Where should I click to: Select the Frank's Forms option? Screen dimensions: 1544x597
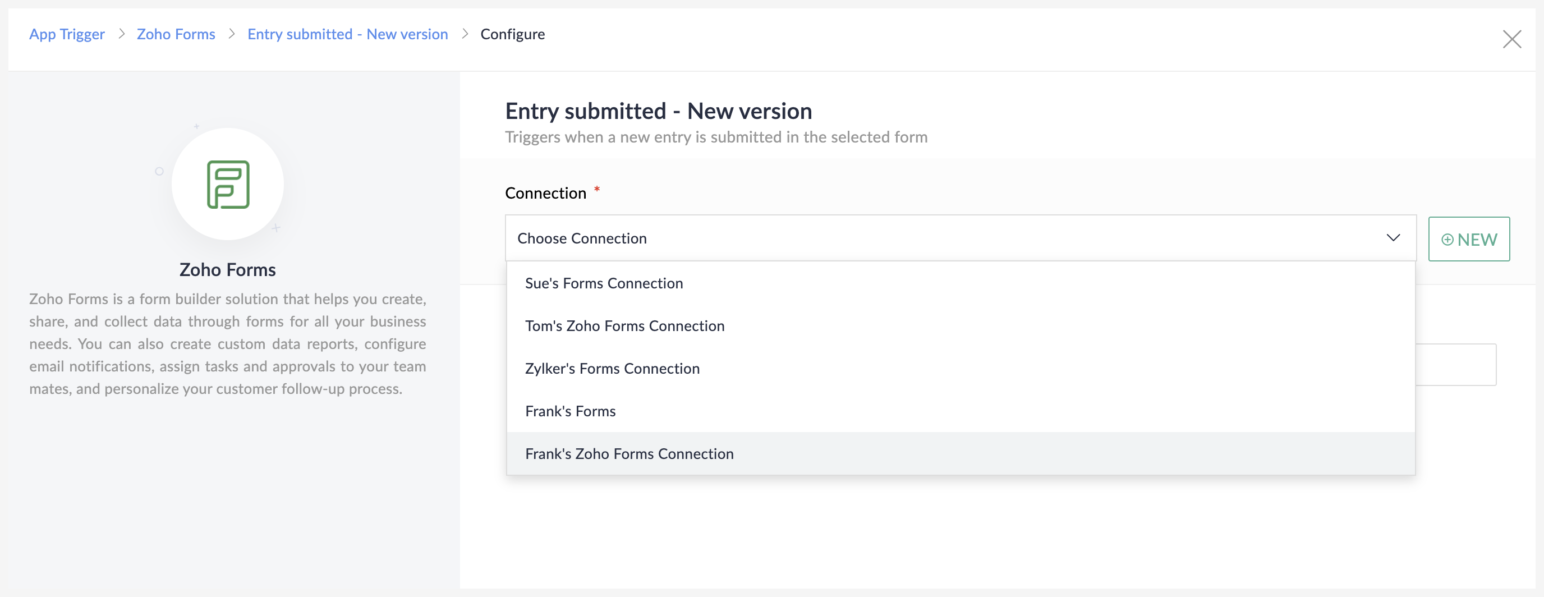point(570,411)
